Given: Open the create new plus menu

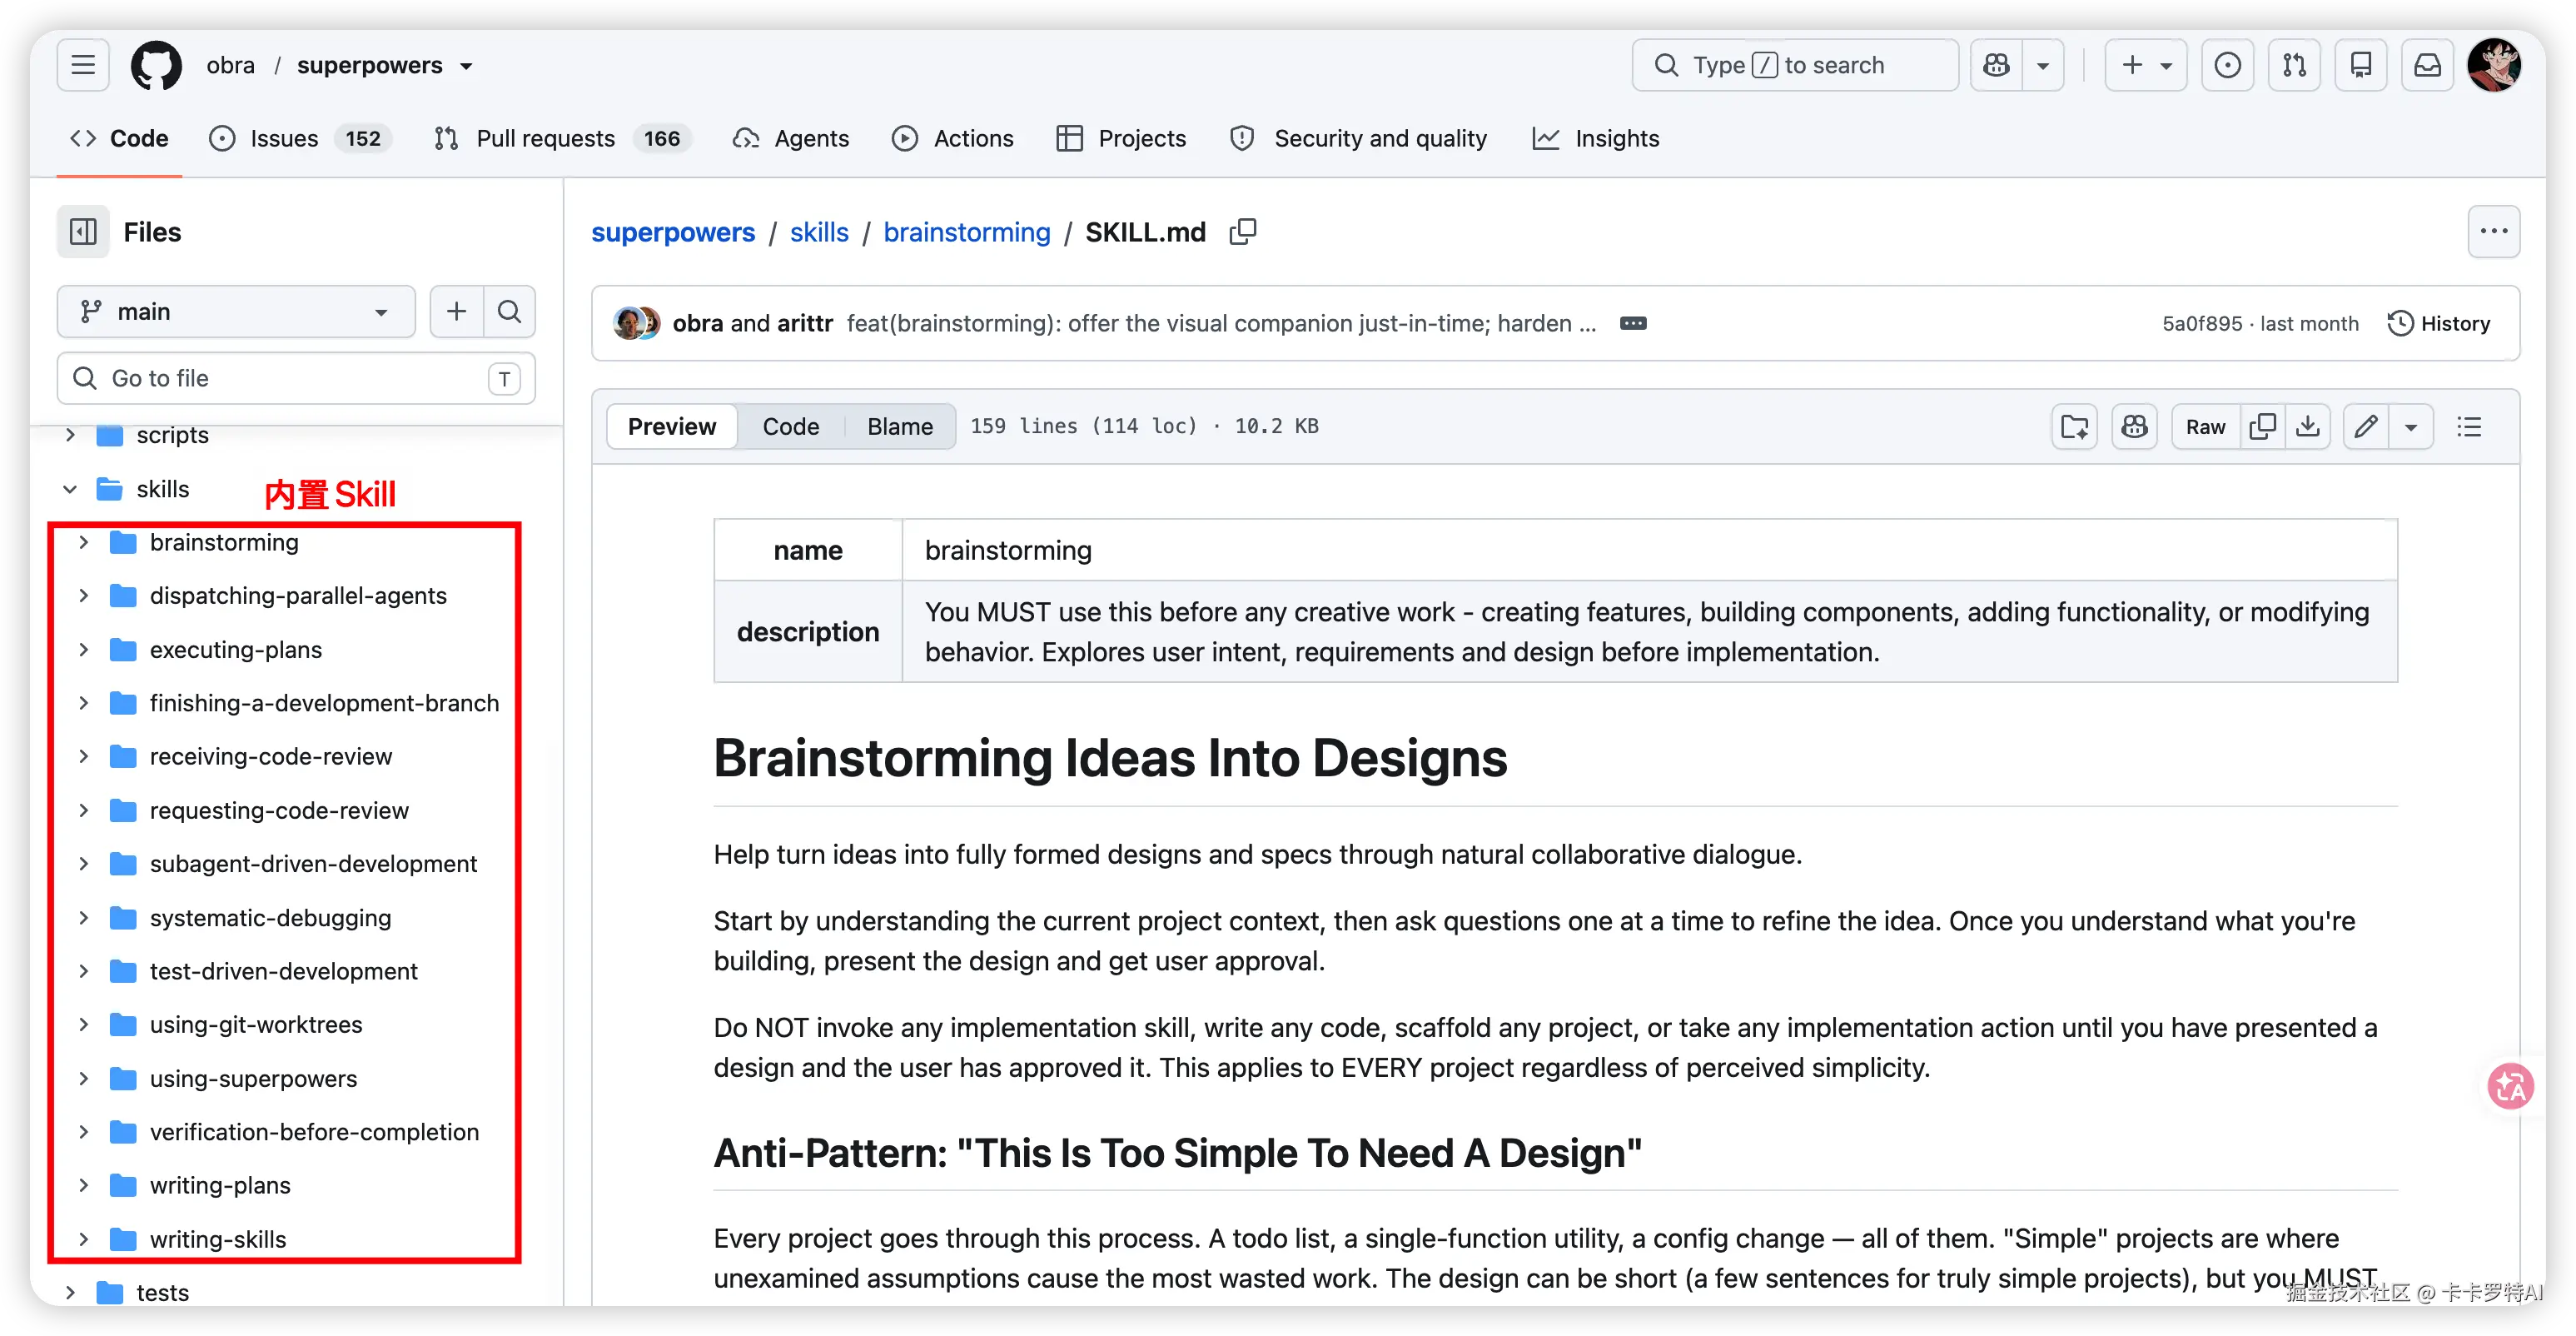Looking at the screenshot, I should coord(2146,65).
